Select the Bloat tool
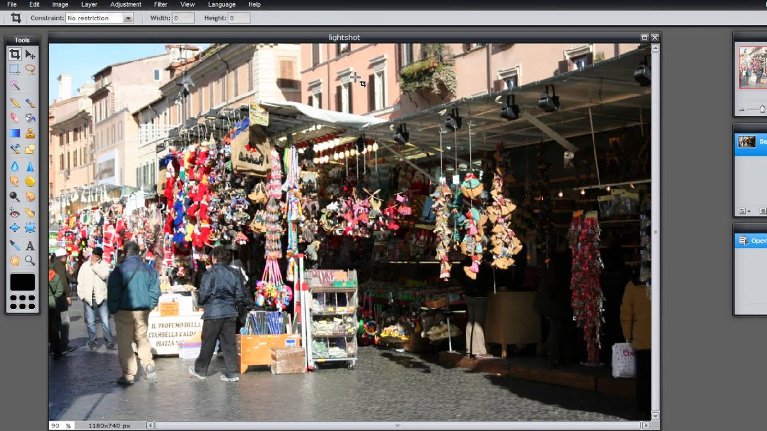The width and height of the screenshot is (767, 431). pos(14,227)
